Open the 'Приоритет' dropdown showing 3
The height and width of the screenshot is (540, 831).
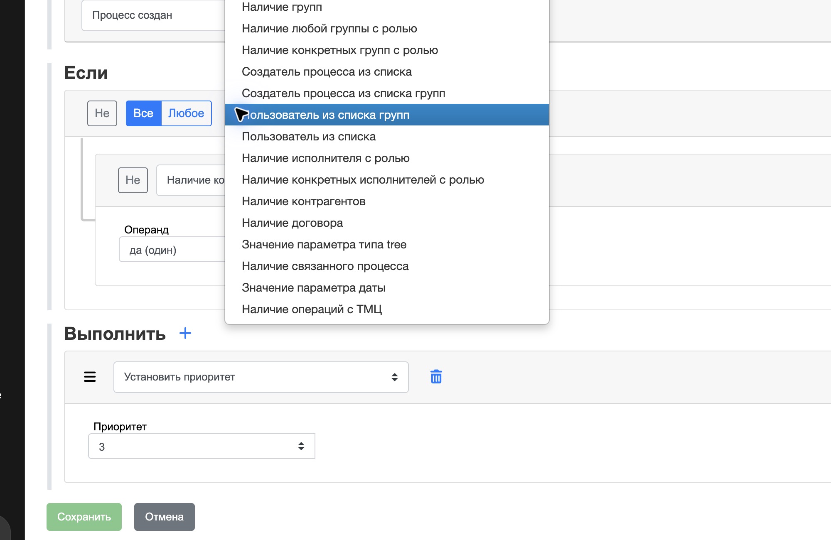tap(202, 447)
